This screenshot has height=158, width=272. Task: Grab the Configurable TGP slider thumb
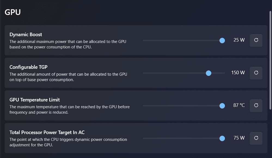tap(209, 73)
